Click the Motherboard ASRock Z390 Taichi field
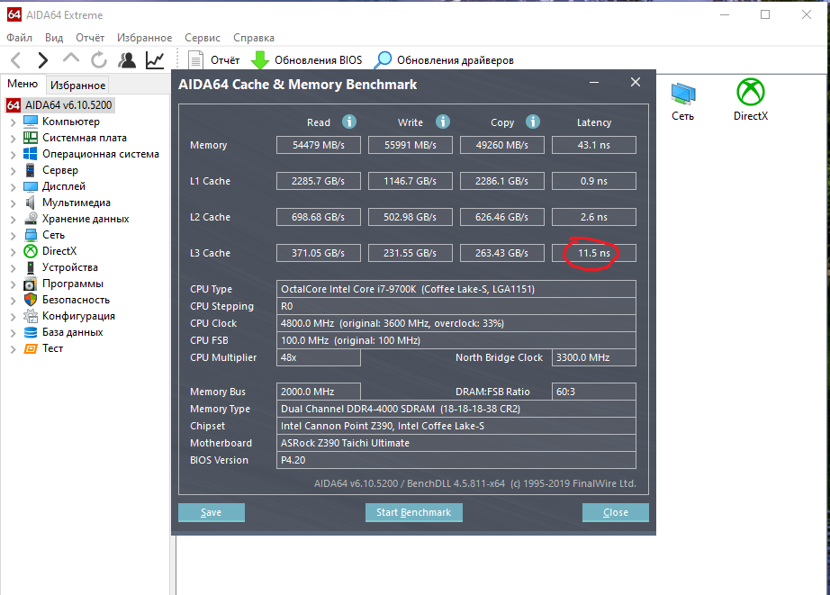 tap(456, 443)
